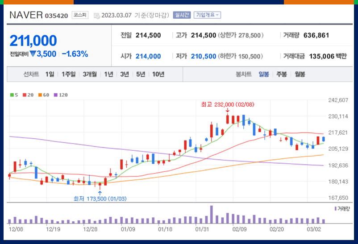The width and height of the screenshot is (358, 244).
Task: Click the 코스피 market badge
Action: point(80,15)
